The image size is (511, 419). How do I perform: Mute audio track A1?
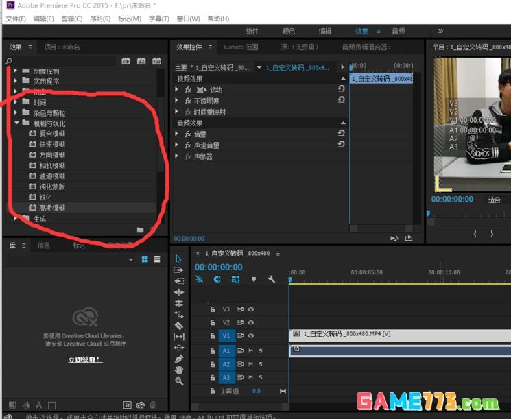[250, 351]
